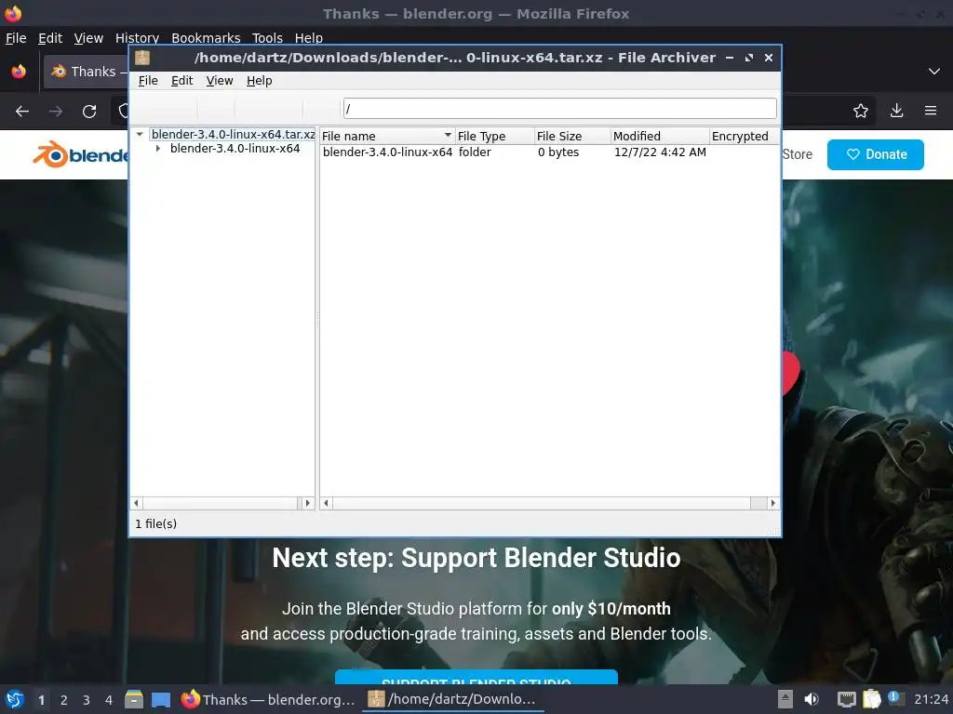Open removable media tray icon
Viewport: 953px width, 714px height.
click(785, 699)
